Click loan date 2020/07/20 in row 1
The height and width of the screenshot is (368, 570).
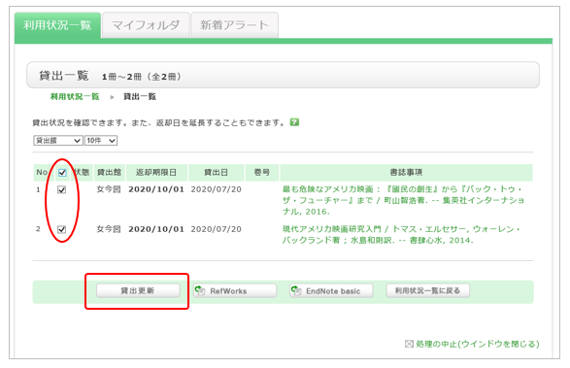point(216,189)
